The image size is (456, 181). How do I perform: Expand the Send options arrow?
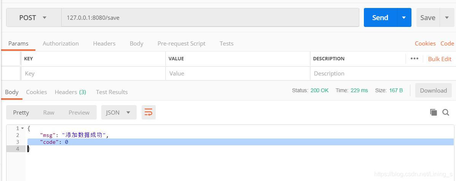tap(404, 18)
